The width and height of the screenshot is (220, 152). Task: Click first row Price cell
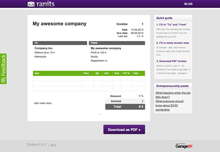(88, 79)
